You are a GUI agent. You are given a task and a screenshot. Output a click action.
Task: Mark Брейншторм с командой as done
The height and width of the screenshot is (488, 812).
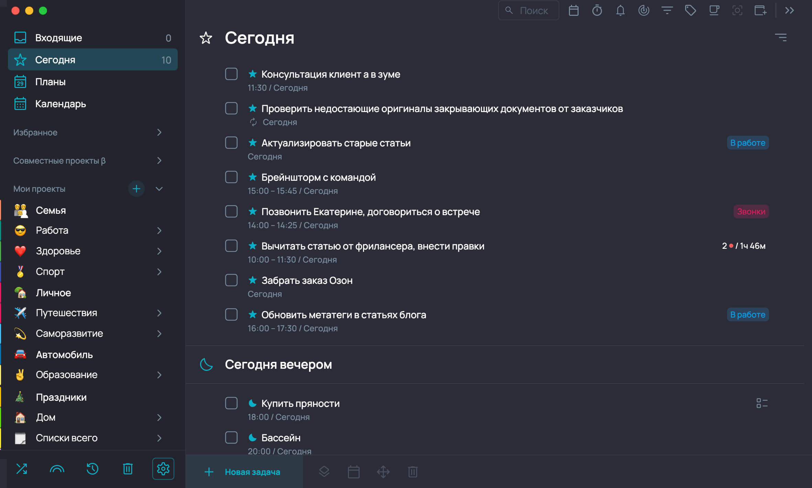[231, 177]
